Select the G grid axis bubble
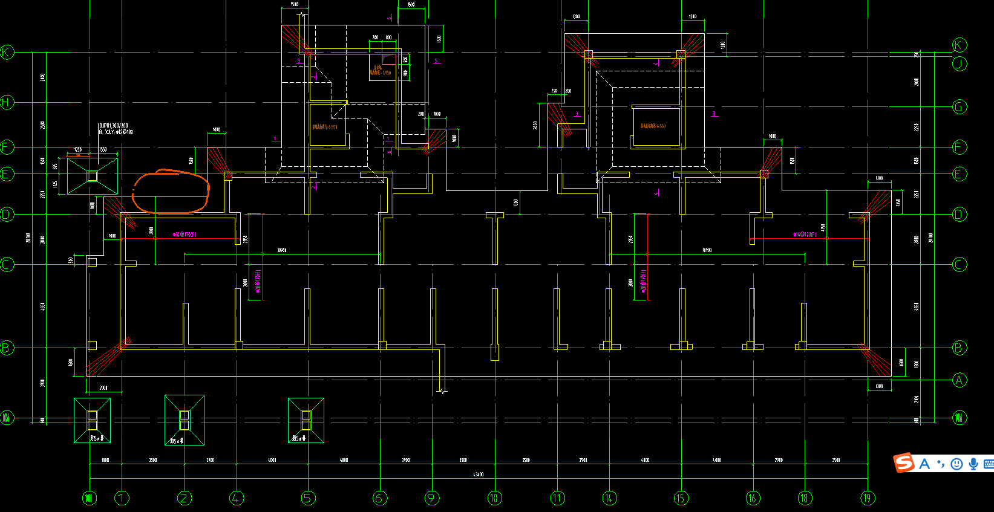Viewport: 994px width, 512px height. point(960,107)
